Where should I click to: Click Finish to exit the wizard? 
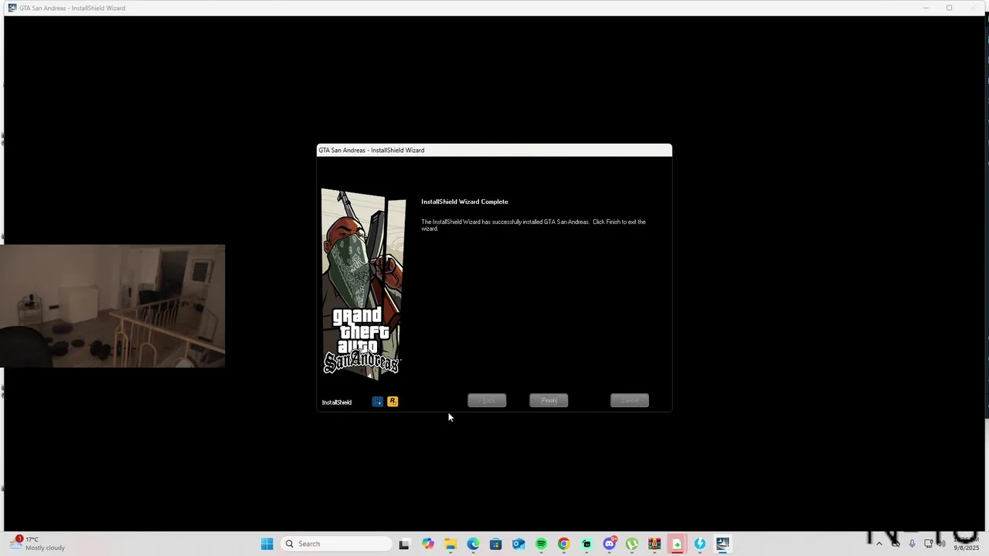[549, 400]
